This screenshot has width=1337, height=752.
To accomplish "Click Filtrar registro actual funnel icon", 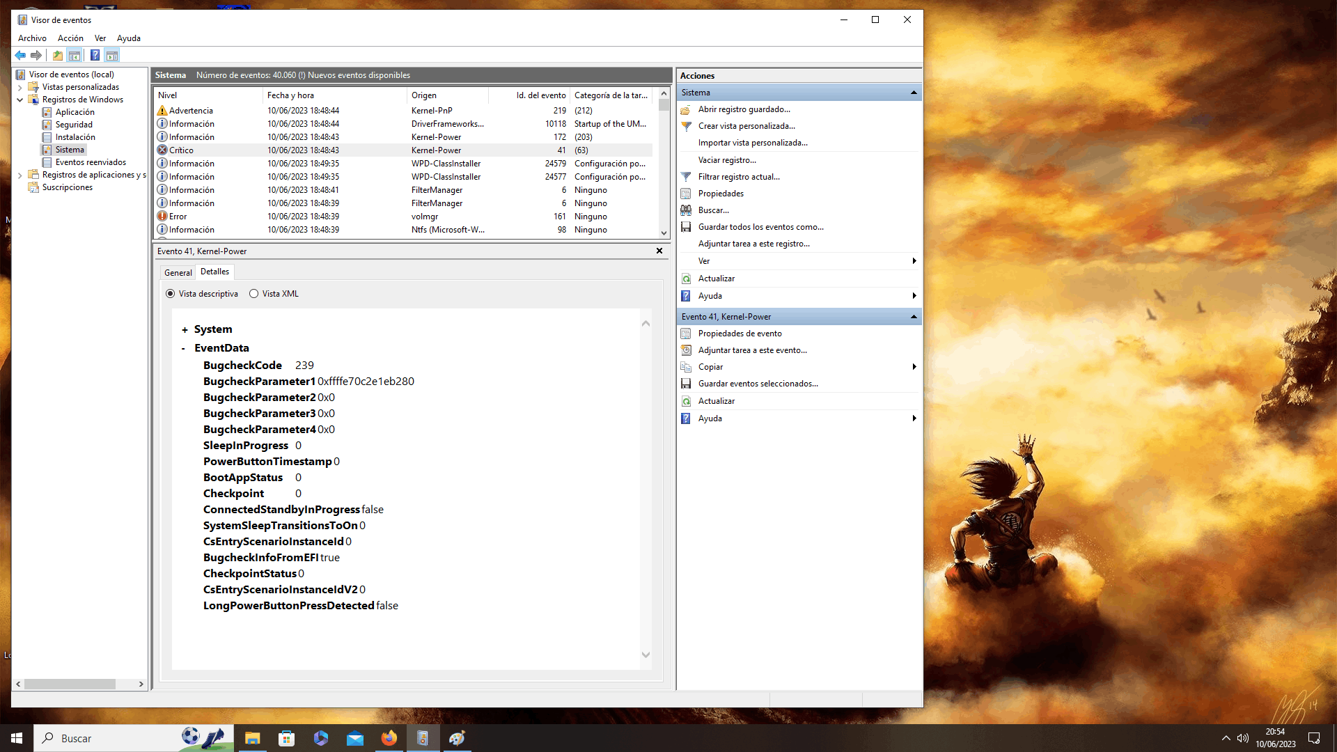I will (x=686, y=178).
